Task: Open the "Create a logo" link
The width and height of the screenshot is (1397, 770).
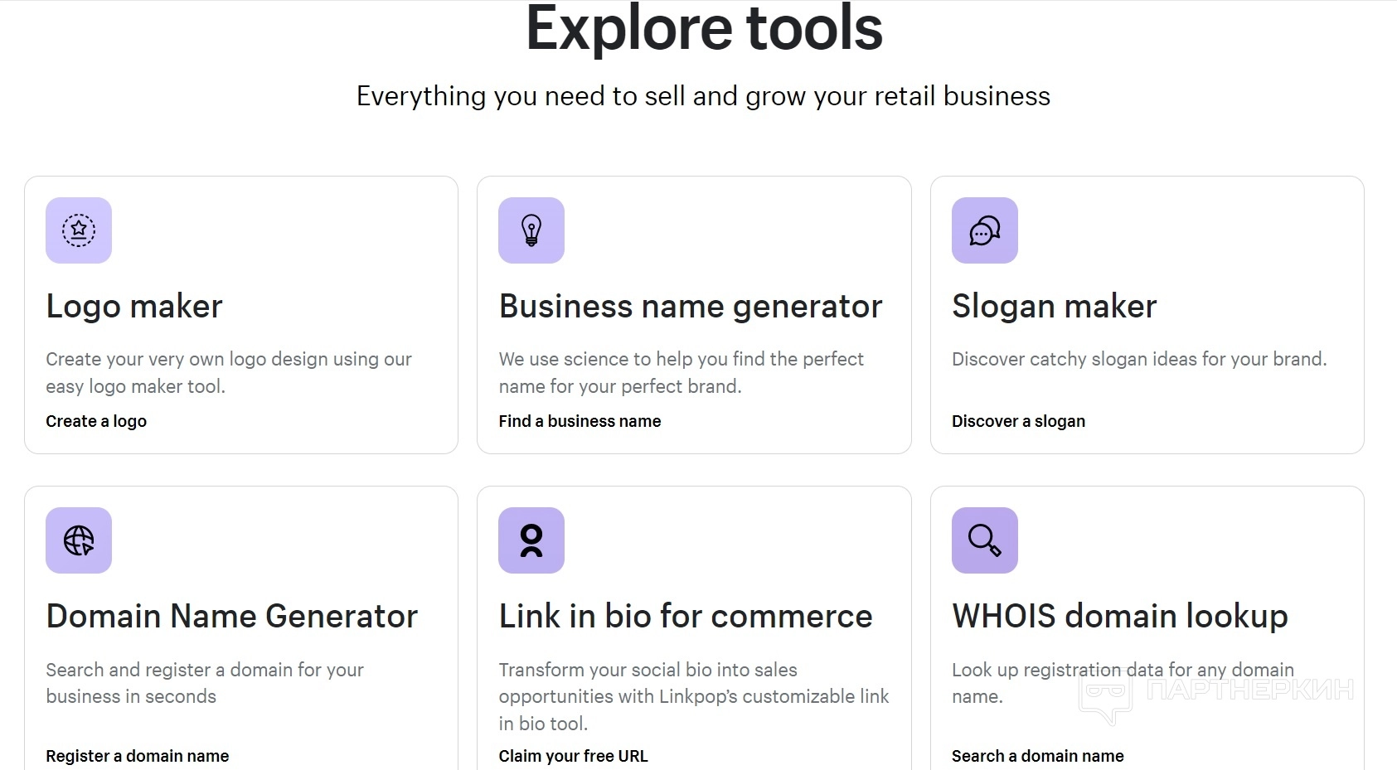Action: [x=96, y=421]
